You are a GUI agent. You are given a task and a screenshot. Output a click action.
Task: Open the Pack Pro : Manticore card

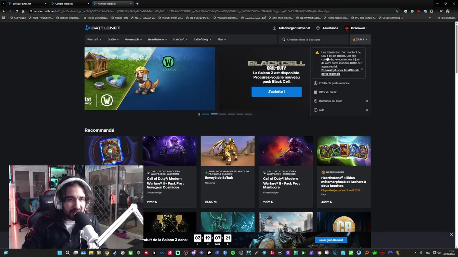pos(286,172)
